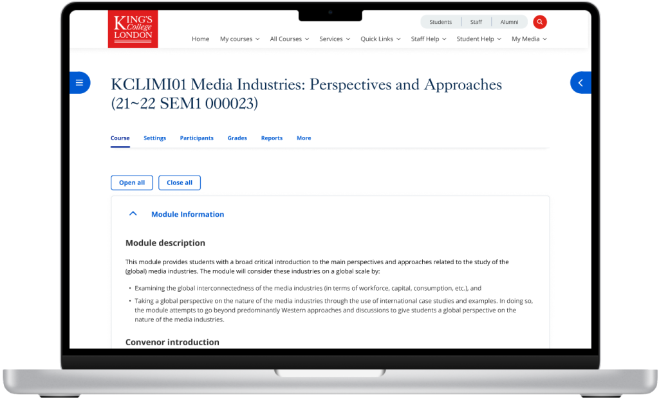
Task: Open the Staff Help dropdown
Action: 429,39
